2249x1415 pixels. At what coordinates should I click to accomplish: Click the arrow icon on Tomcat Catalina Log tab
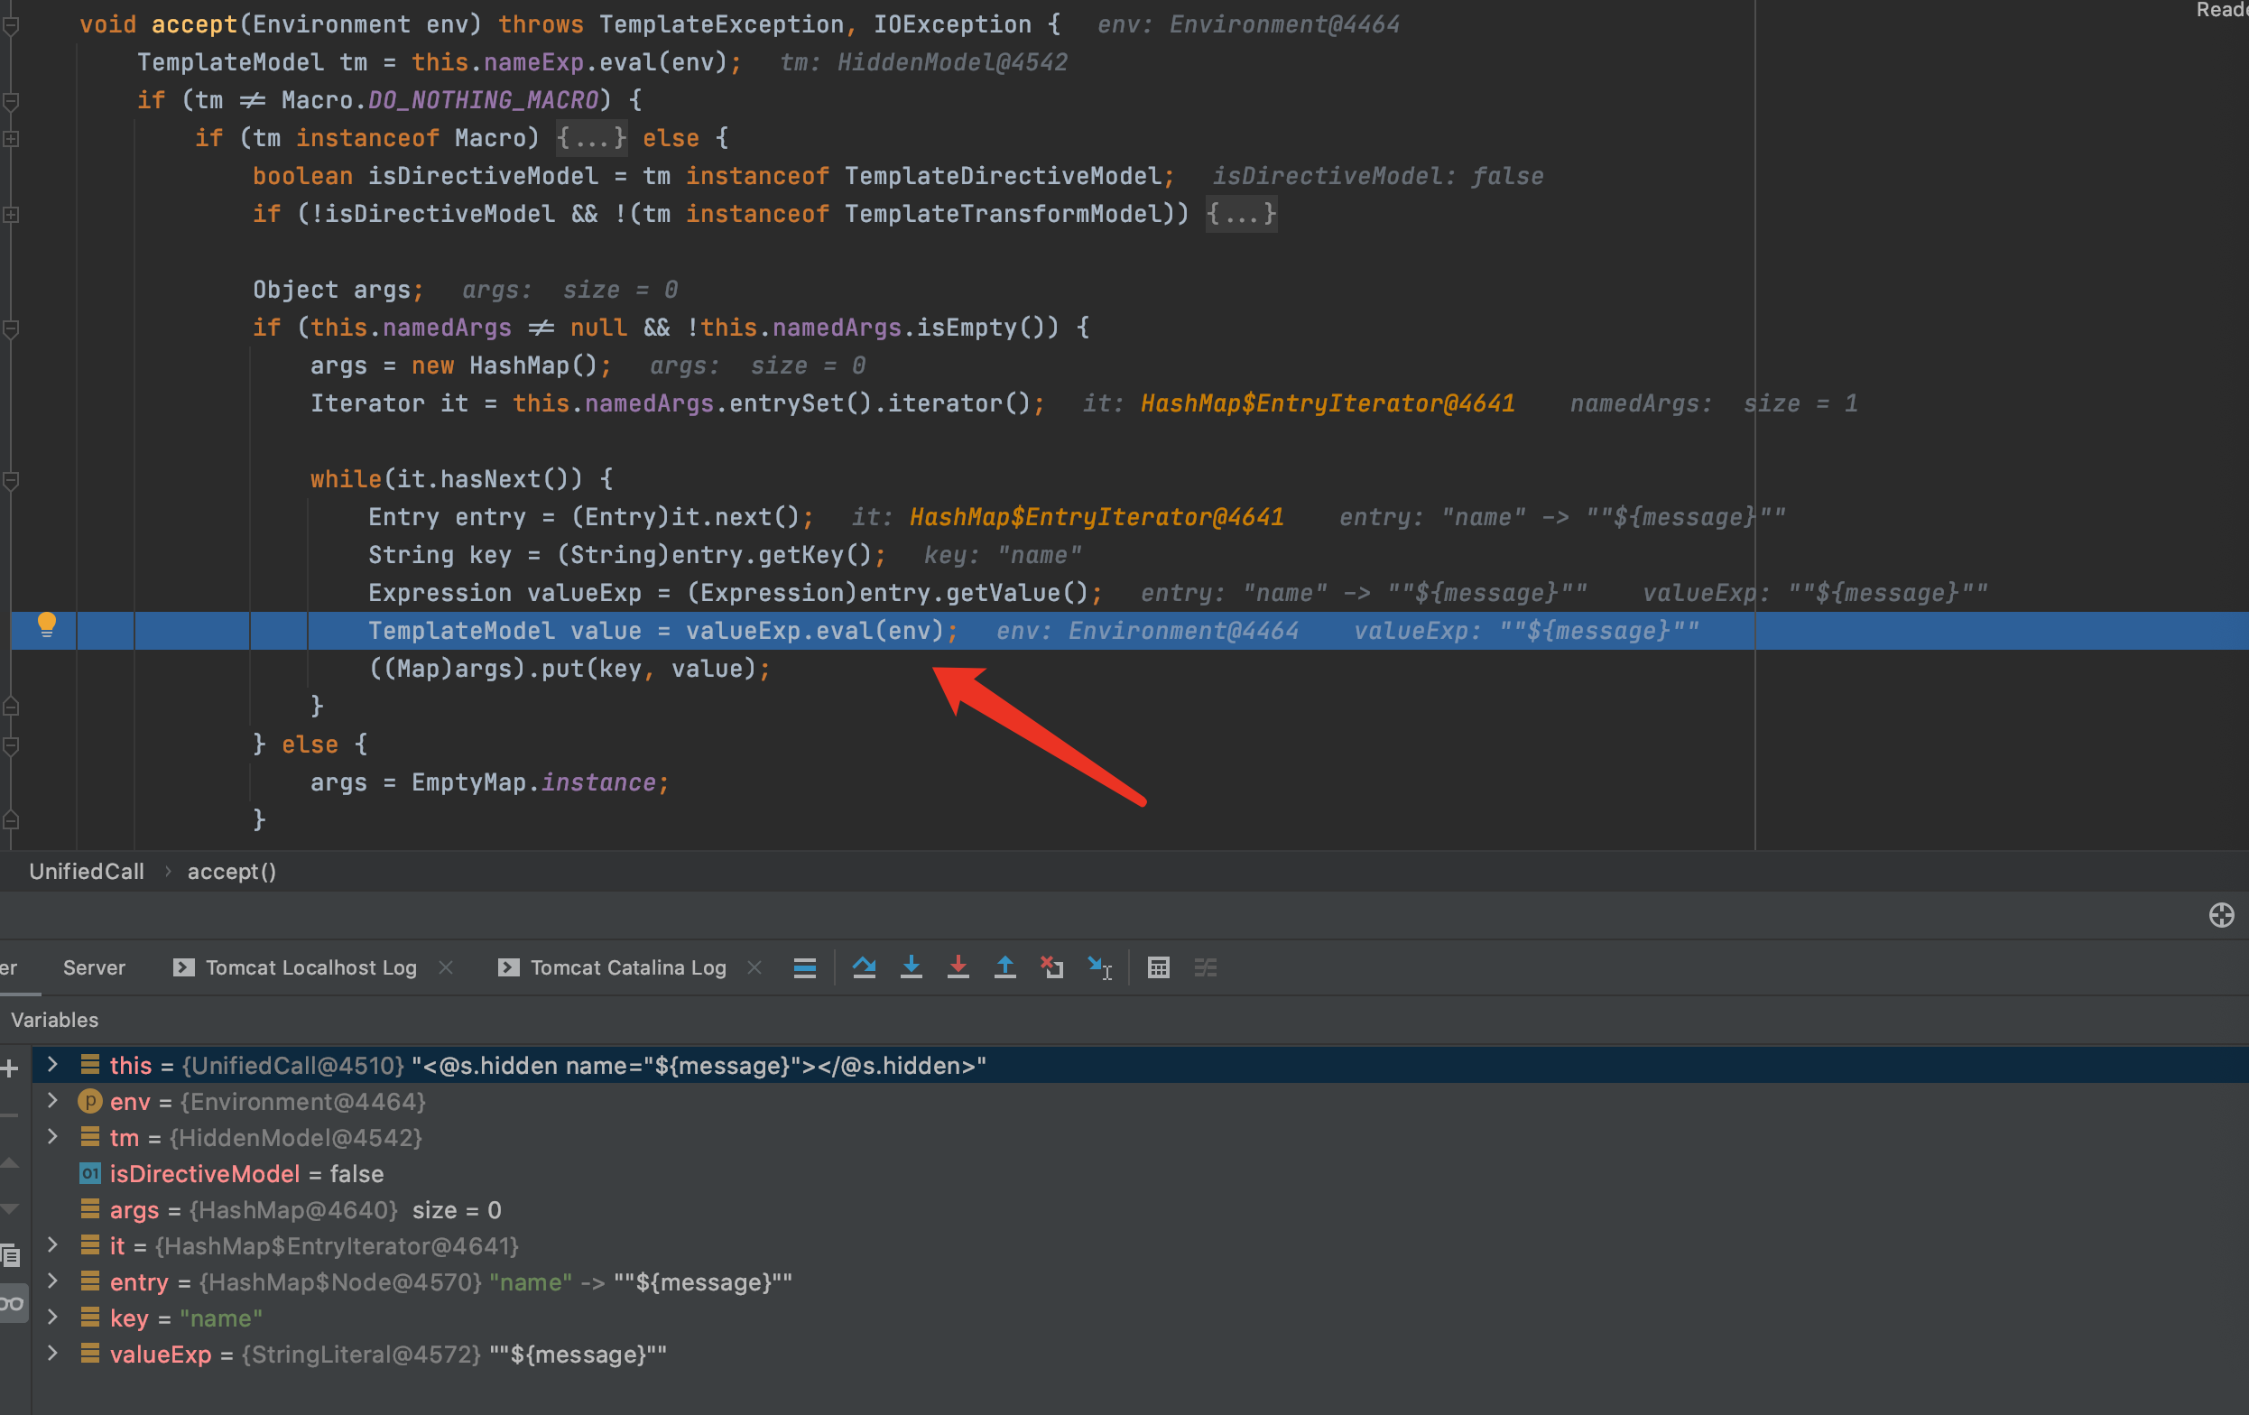coord(508,967)
